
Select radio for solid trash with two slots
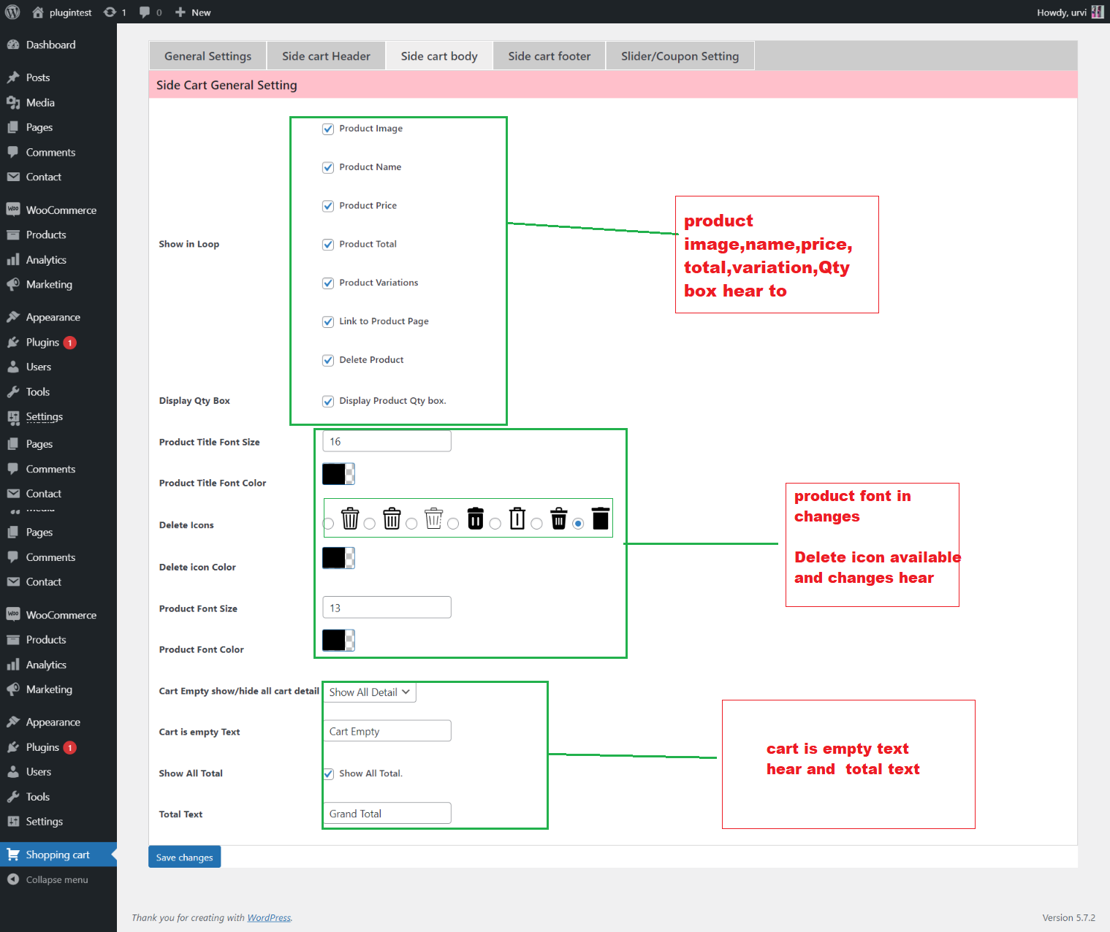[x=453, y=524]
